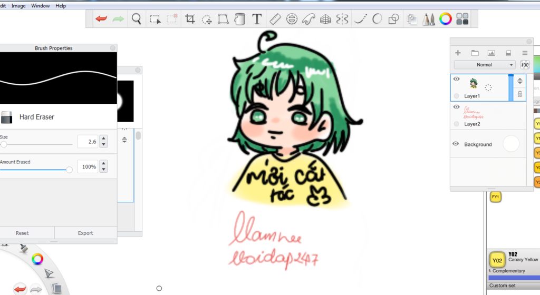Open the Window menu

point(40,6)
